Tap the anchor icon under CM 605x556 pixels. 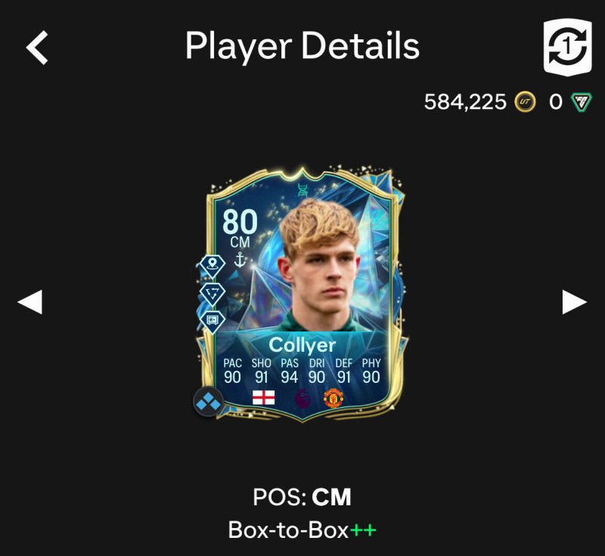[x=240, y=259]
